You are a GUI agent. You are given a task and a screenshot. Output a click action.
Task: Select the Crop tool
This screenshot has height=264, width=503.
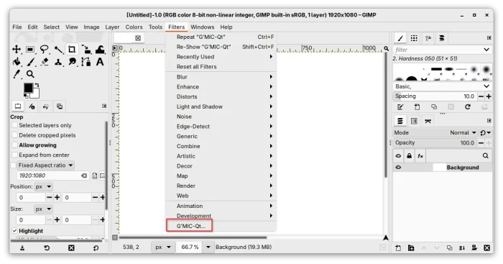pyautogui.click(x=72, y=49)
